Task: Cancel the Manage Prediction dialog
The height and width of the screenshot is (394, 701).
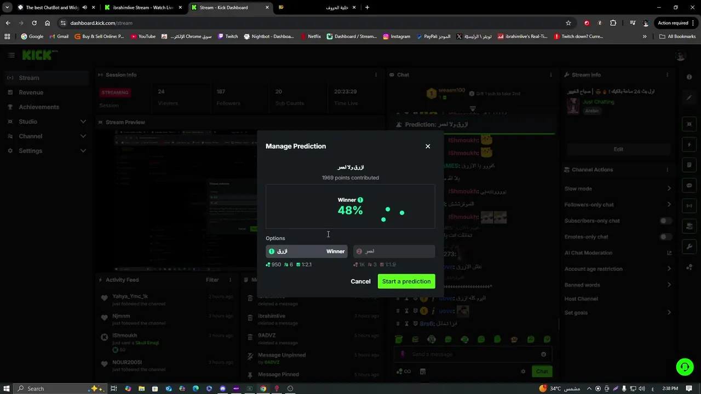Action: [x=360, y=281]
